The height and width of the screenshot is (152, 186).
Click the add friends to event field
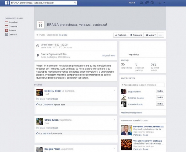142,85
